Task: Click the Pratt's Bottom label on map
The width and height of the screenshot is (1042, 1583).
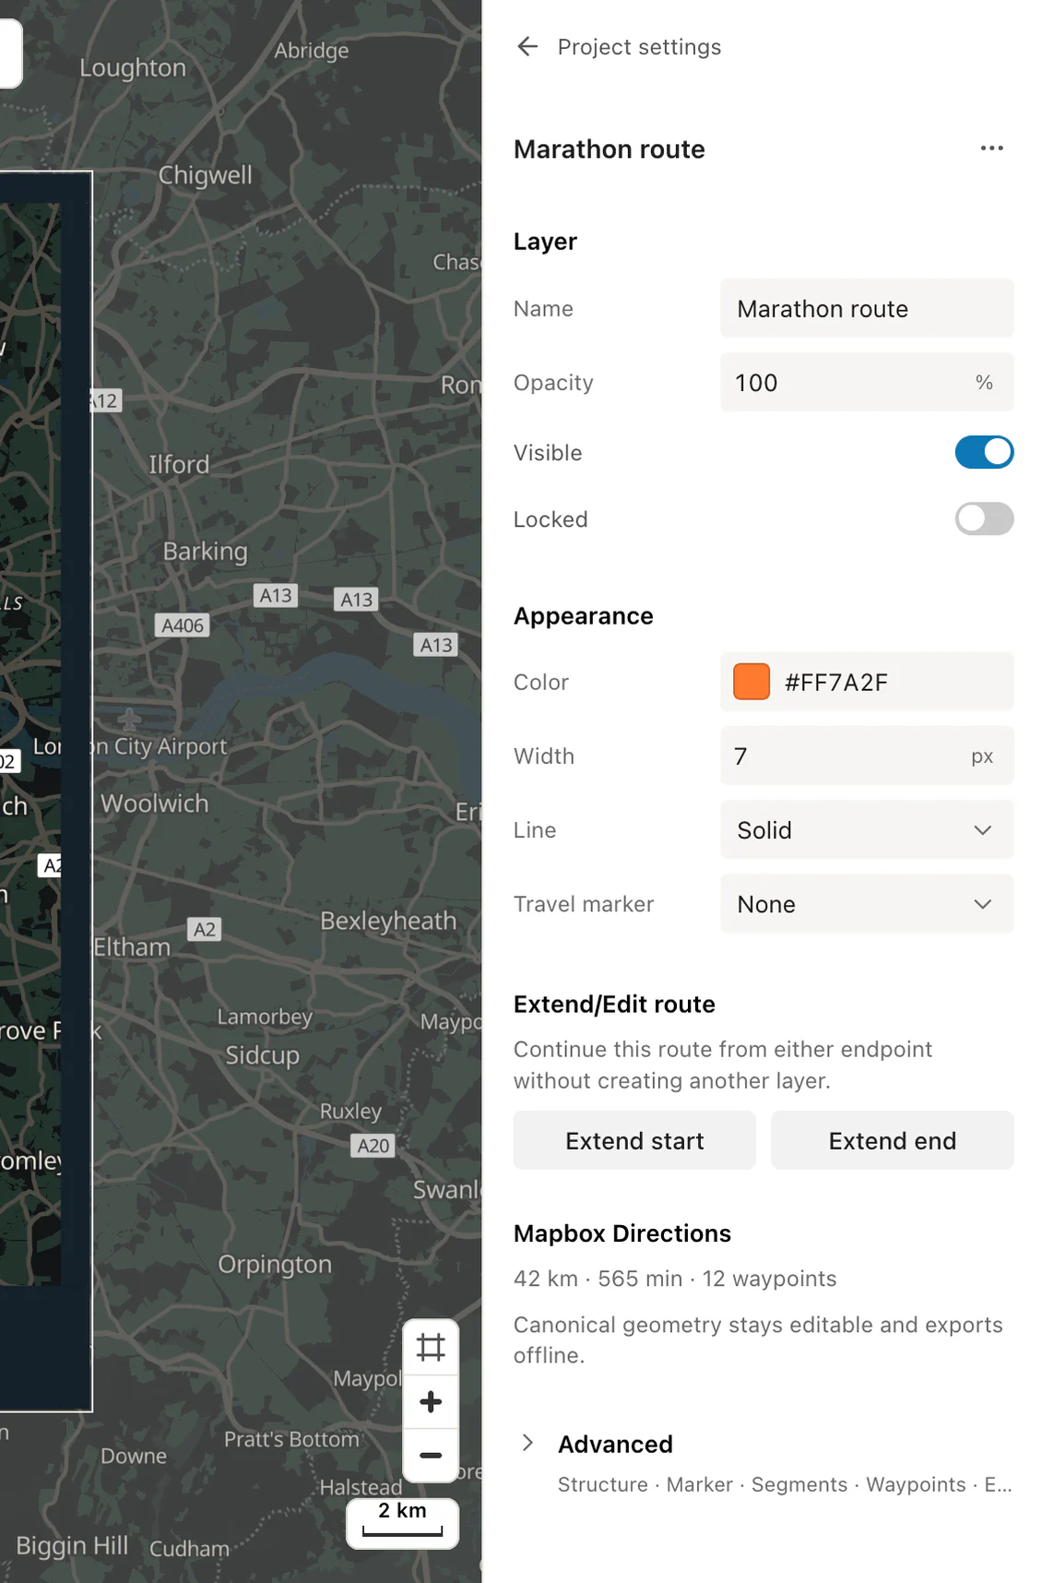Action: point(291,1439)
